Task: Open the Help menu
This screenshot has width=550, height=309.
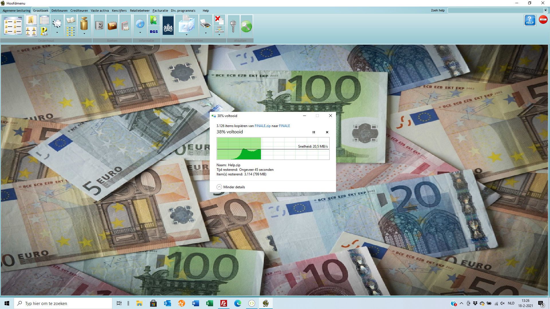Action: (206, 11)
